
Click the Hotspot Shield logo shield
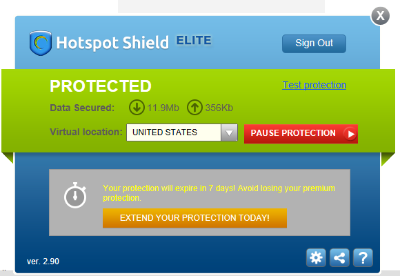[x=41, y=43]
